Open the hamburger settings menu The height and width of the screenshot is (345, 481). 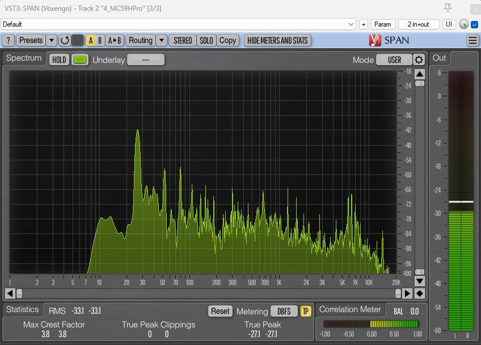[x=472, y=40]
